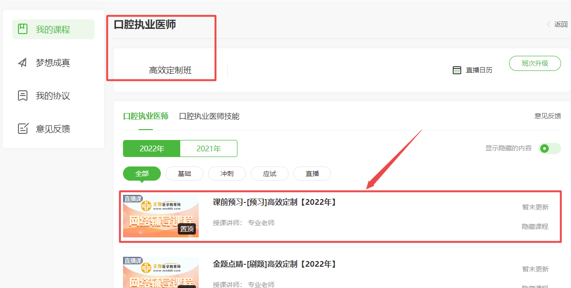The height and width of the screenshot is (288, 571).
Task: Switch to the 2021年 year option
Action: (209, 148)
